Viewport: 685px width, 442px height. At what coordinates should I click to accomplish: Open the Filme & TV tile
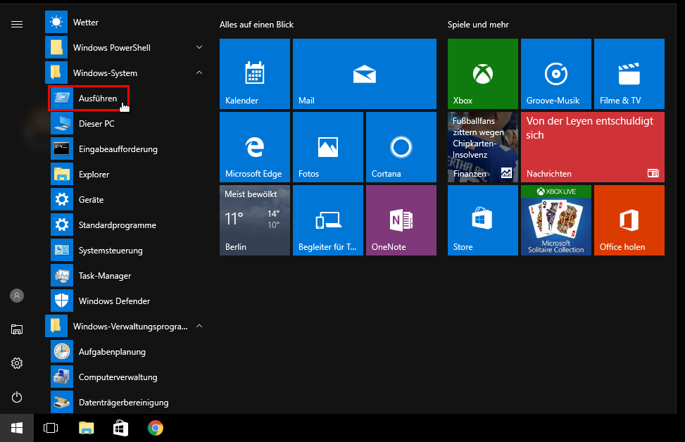pos(629,74)
